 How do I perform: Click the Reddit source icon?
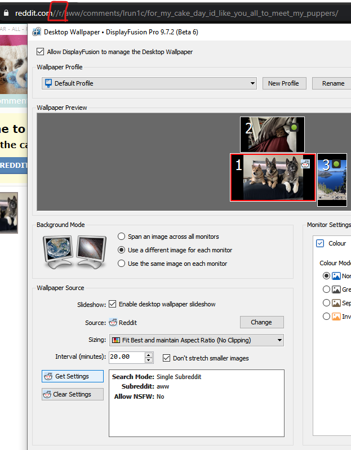coord(113,323)
